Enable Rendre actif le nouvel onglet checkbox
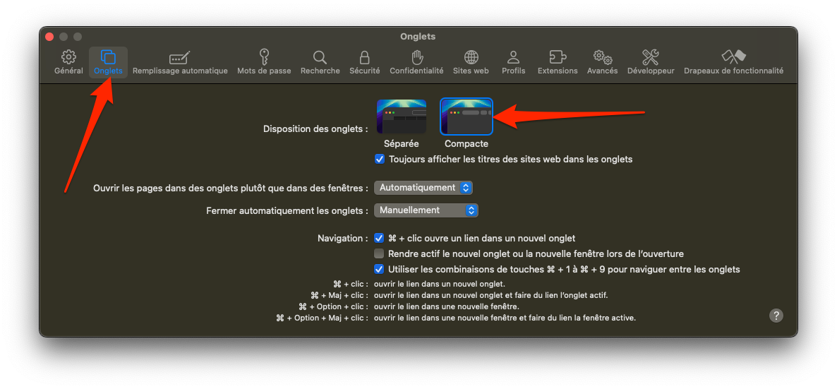This screenshot has height=389, width=837. click(x=380, y=254)
